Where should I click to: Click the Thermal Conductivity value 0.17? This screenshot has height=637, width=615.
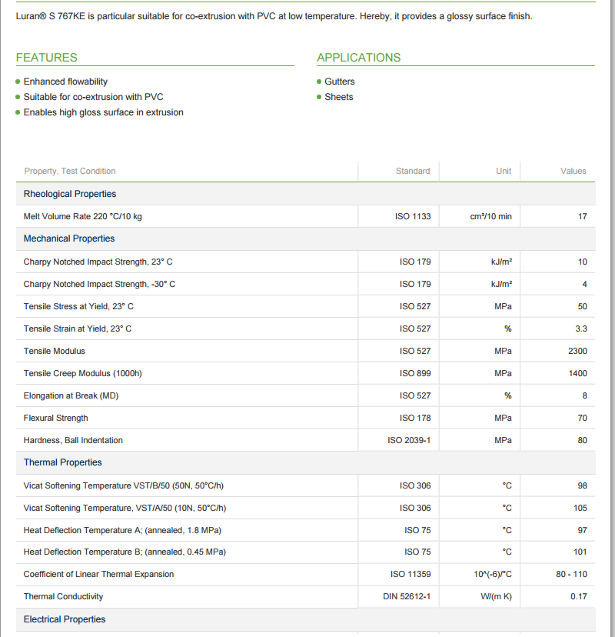(x=579, y=597)
